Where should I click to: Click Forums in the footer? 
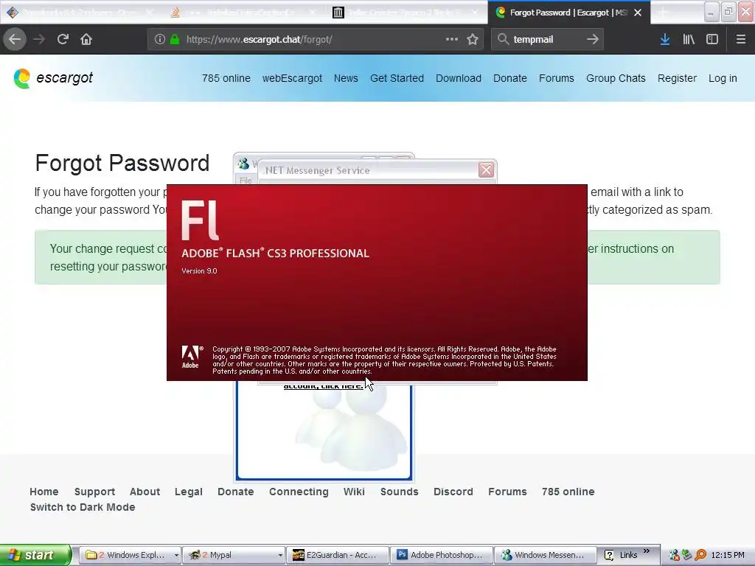point(507,492)
